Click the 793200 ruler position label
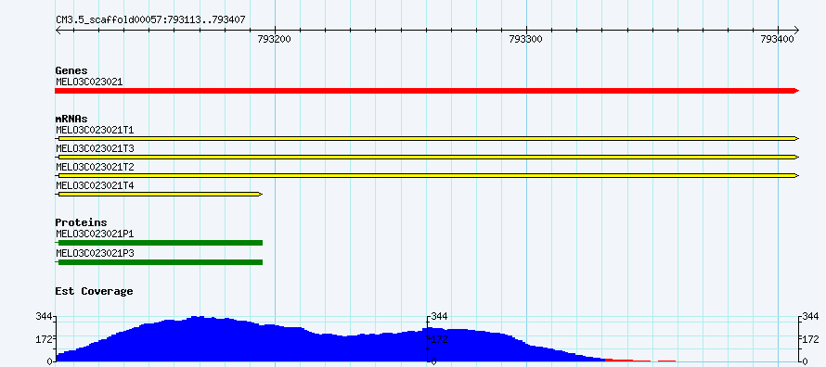This screenshot has height=367, width=826. (x=274, y=40)
